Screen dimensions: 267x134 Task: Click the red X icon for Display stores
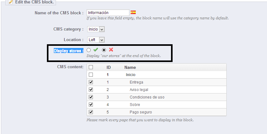tap(111, 50)
